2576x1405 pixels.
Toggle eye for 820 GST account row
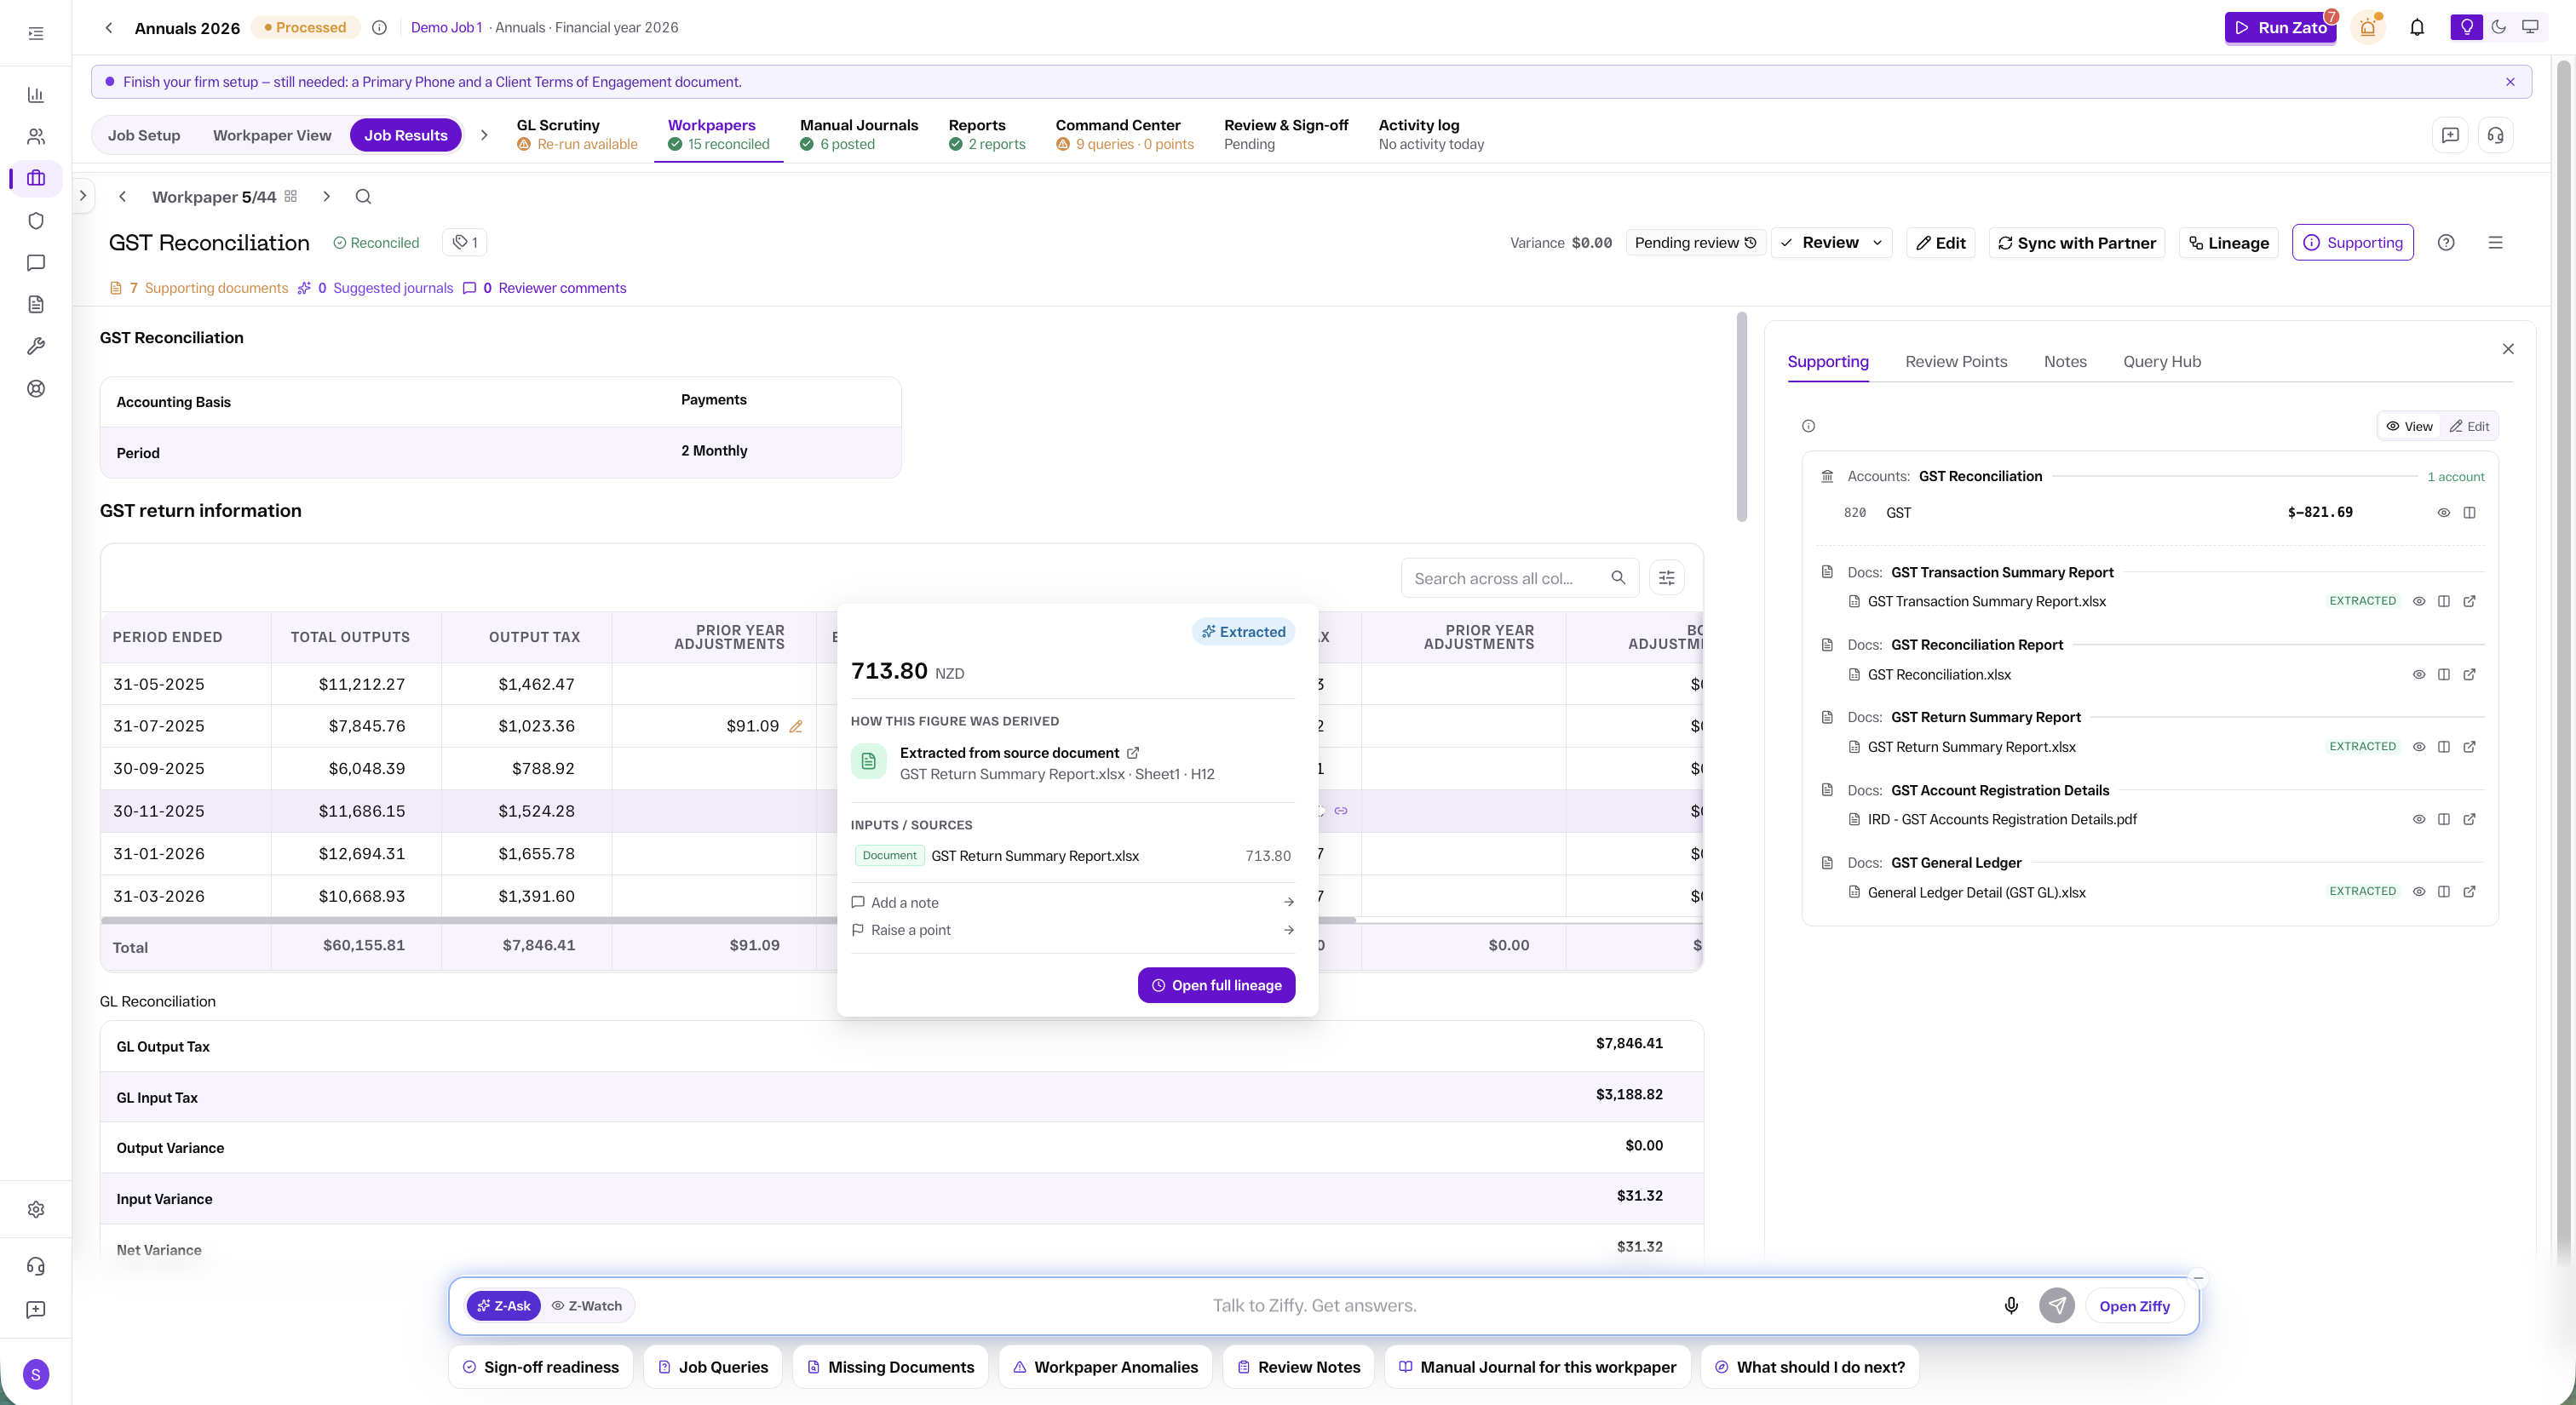(x=2443, y=513)
